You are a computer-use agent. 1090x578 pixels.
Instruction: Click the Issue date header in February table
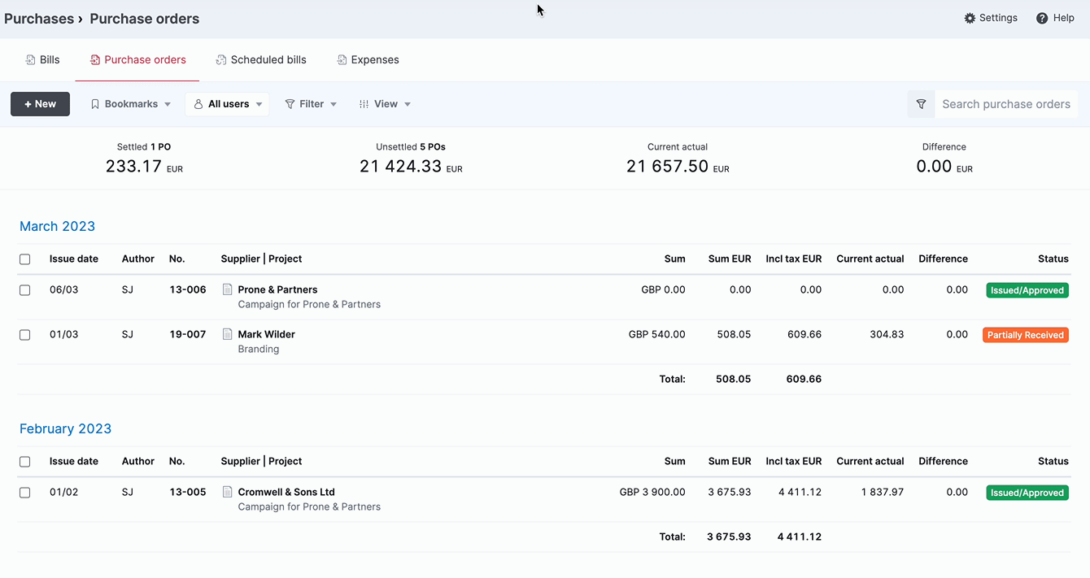click(x=74, y=461)
